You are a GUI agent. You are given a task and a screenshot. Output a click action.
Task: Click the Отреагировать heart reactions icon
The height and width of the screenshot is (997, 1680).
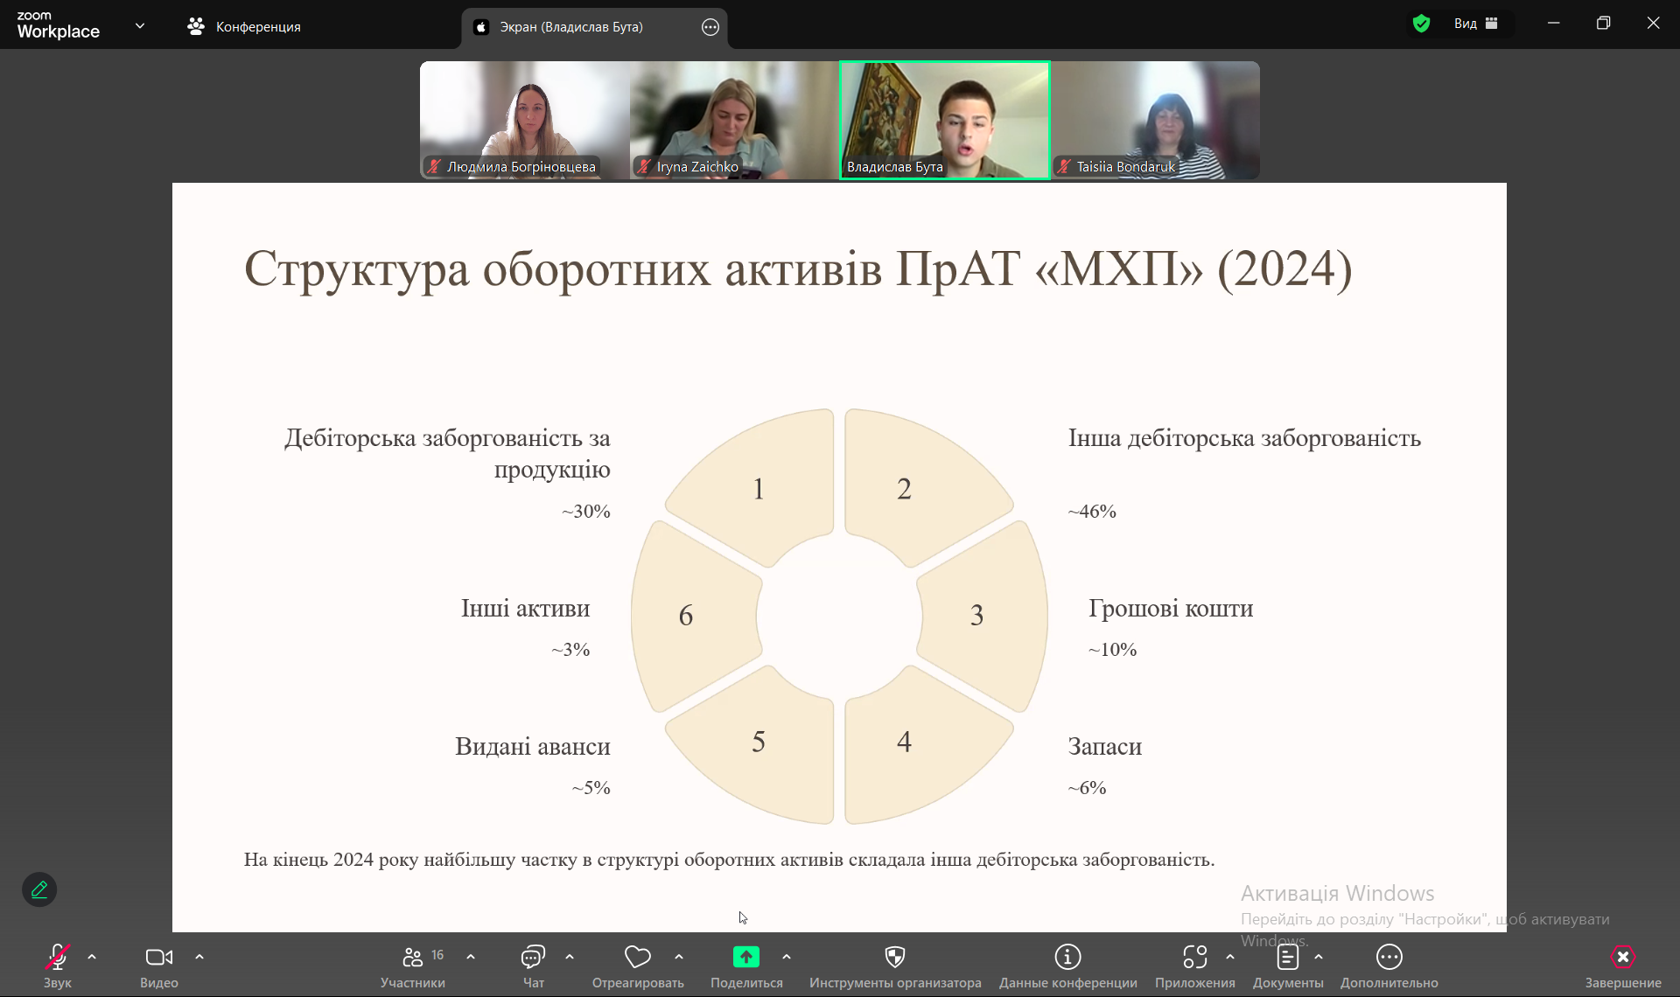(x=638, y=958)
